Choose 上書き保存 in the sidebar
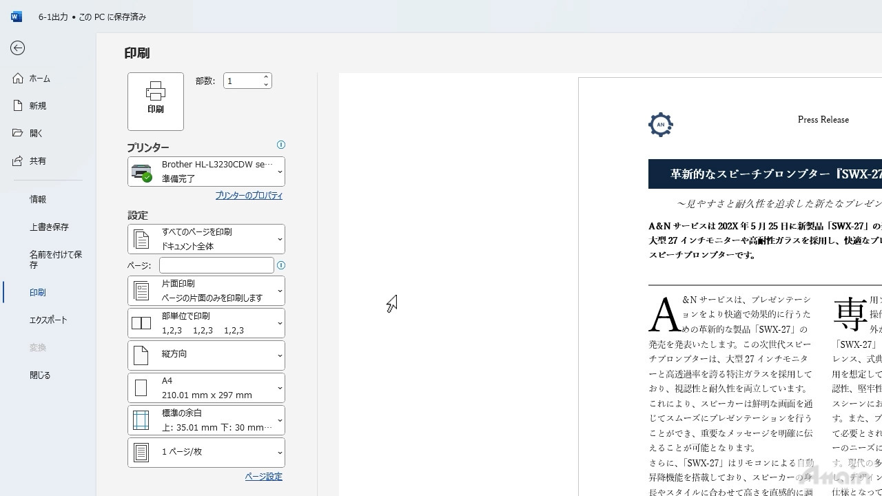 point(48,227)
